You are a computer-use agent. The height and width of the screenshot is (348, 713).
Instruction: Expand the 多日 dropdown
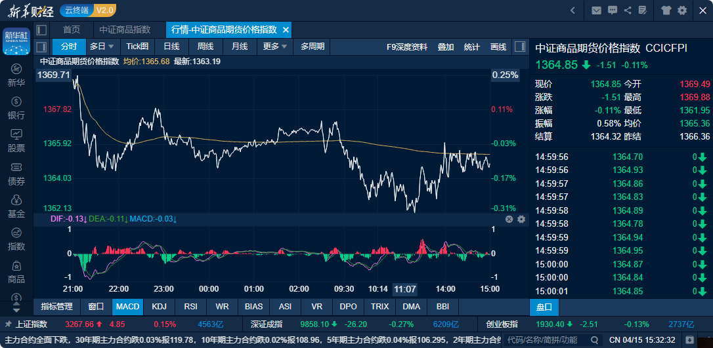point(102,47)
